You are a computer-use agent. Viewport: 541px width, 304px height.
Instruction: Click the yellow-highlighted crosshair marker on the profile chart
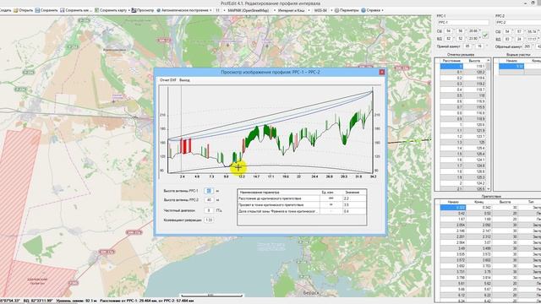click(x=238, y=167)
